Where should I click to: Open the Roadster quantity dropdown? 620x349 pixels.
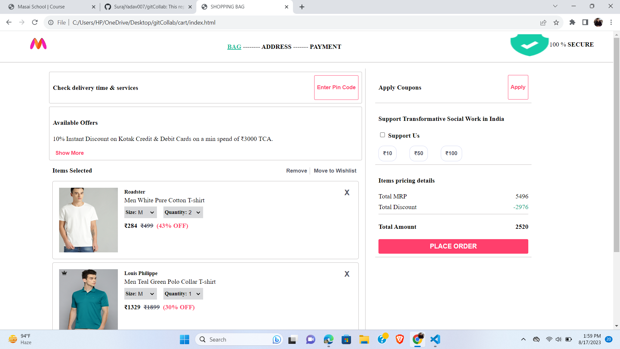[x=183, y=212]
